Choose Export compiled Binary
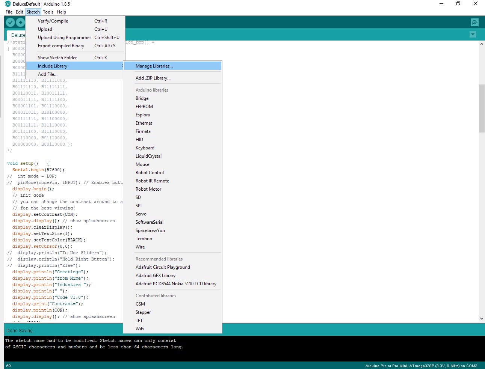The width and height of the screenshot is (485, 369). [61, 46]
